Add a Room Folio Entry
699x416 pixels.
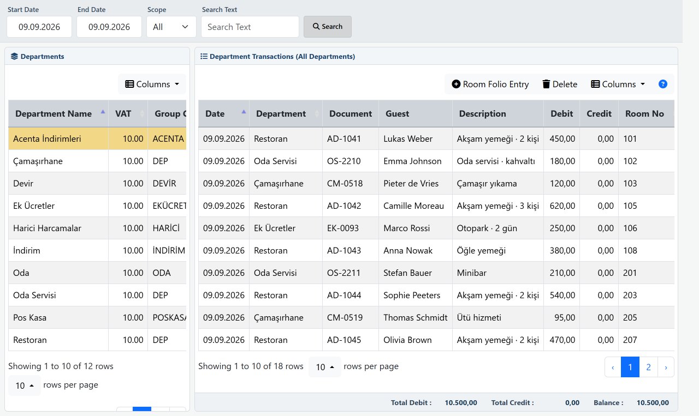click(490, 84)
